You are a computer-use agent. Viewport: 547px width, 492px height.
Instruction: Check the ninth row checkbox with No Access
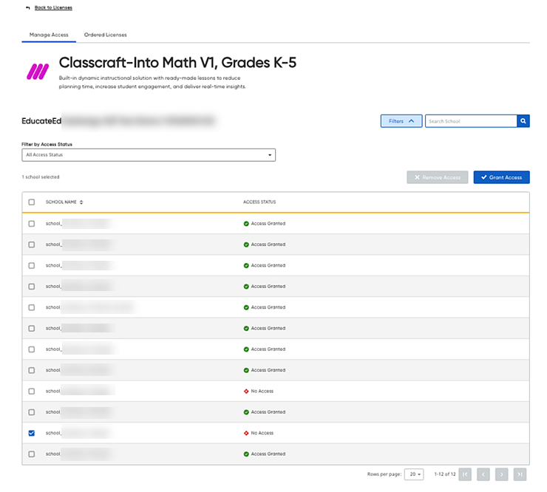click(x=32, y=392)
